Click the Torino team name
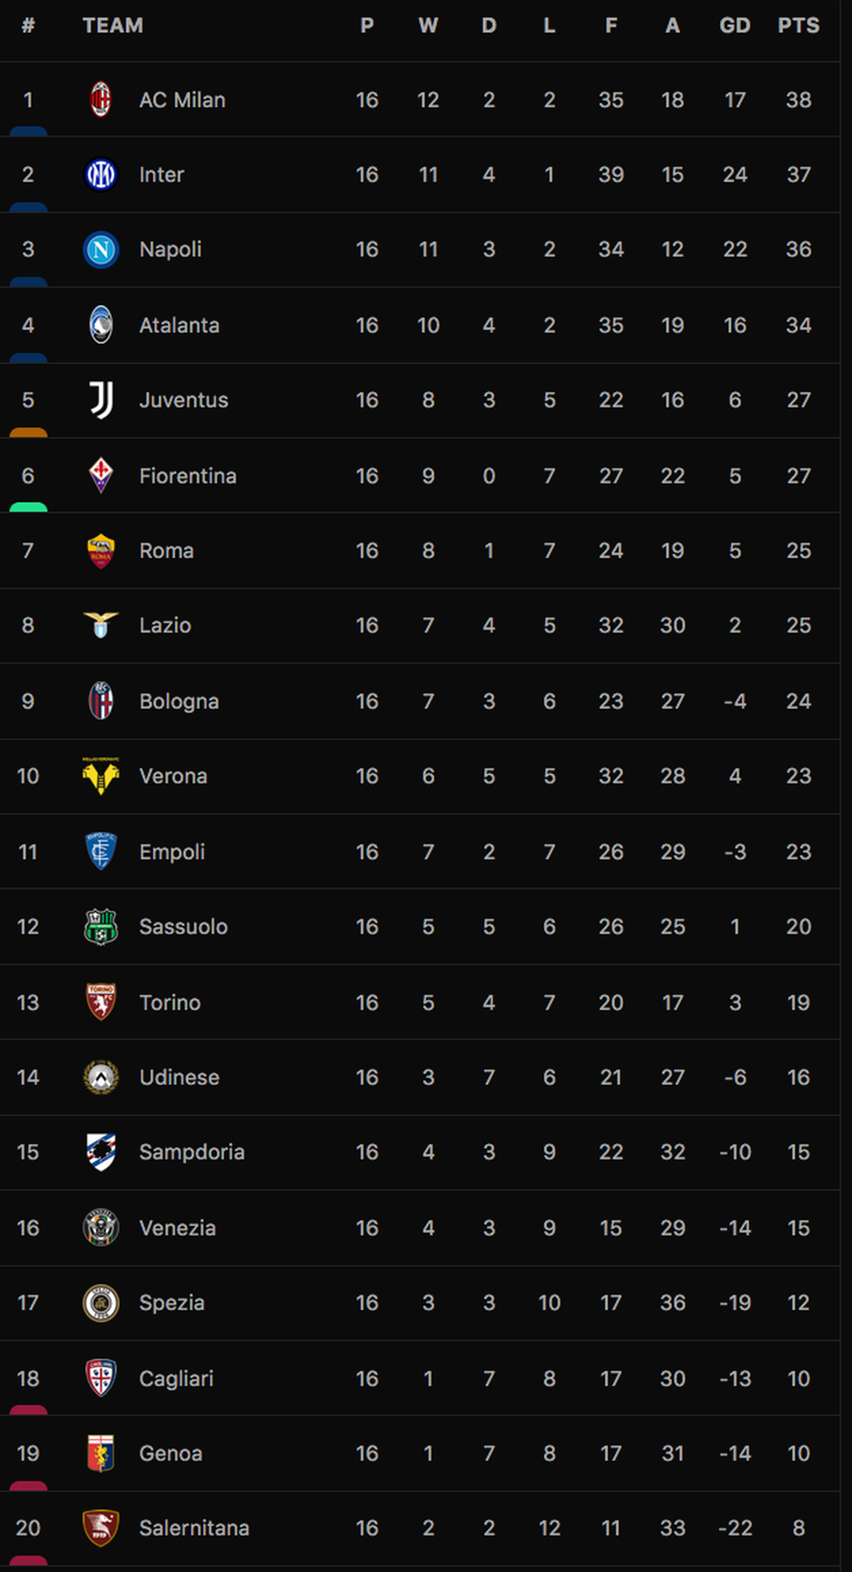 click(170, 1002)
